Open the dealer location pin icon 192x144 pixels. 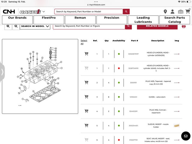165,11
